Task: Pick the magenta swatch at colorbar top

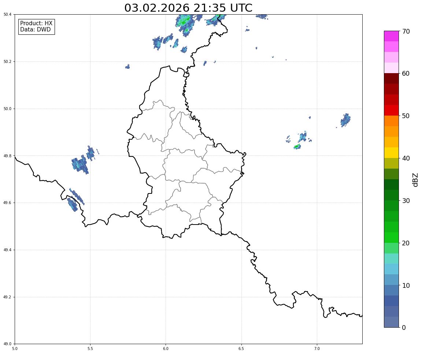Action: tap(391, 36)
